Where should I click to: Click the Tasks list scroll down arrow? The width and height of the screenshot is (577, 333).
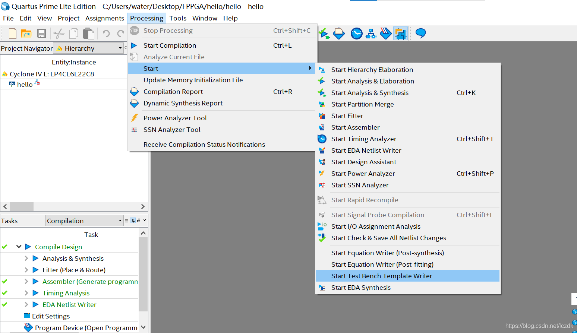[143, 328]
